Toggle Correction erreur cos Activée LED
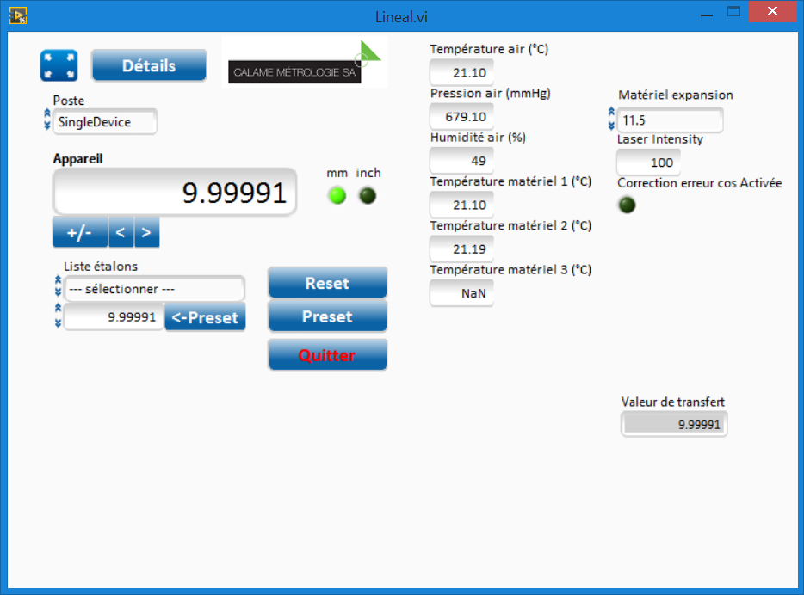 click(628, 205)
